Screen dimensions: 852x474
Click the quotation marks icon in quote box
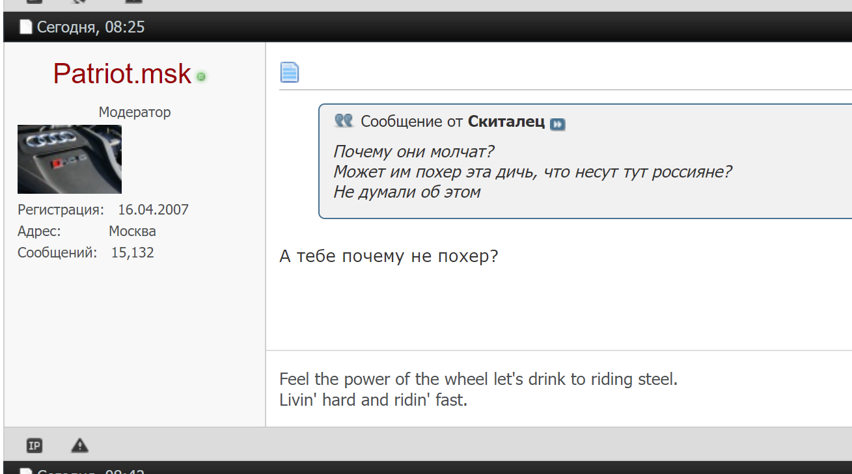point(344,121)
